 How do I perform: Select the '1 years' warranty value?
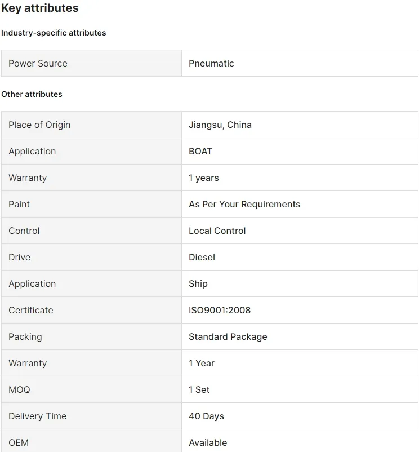coord(204,178)
